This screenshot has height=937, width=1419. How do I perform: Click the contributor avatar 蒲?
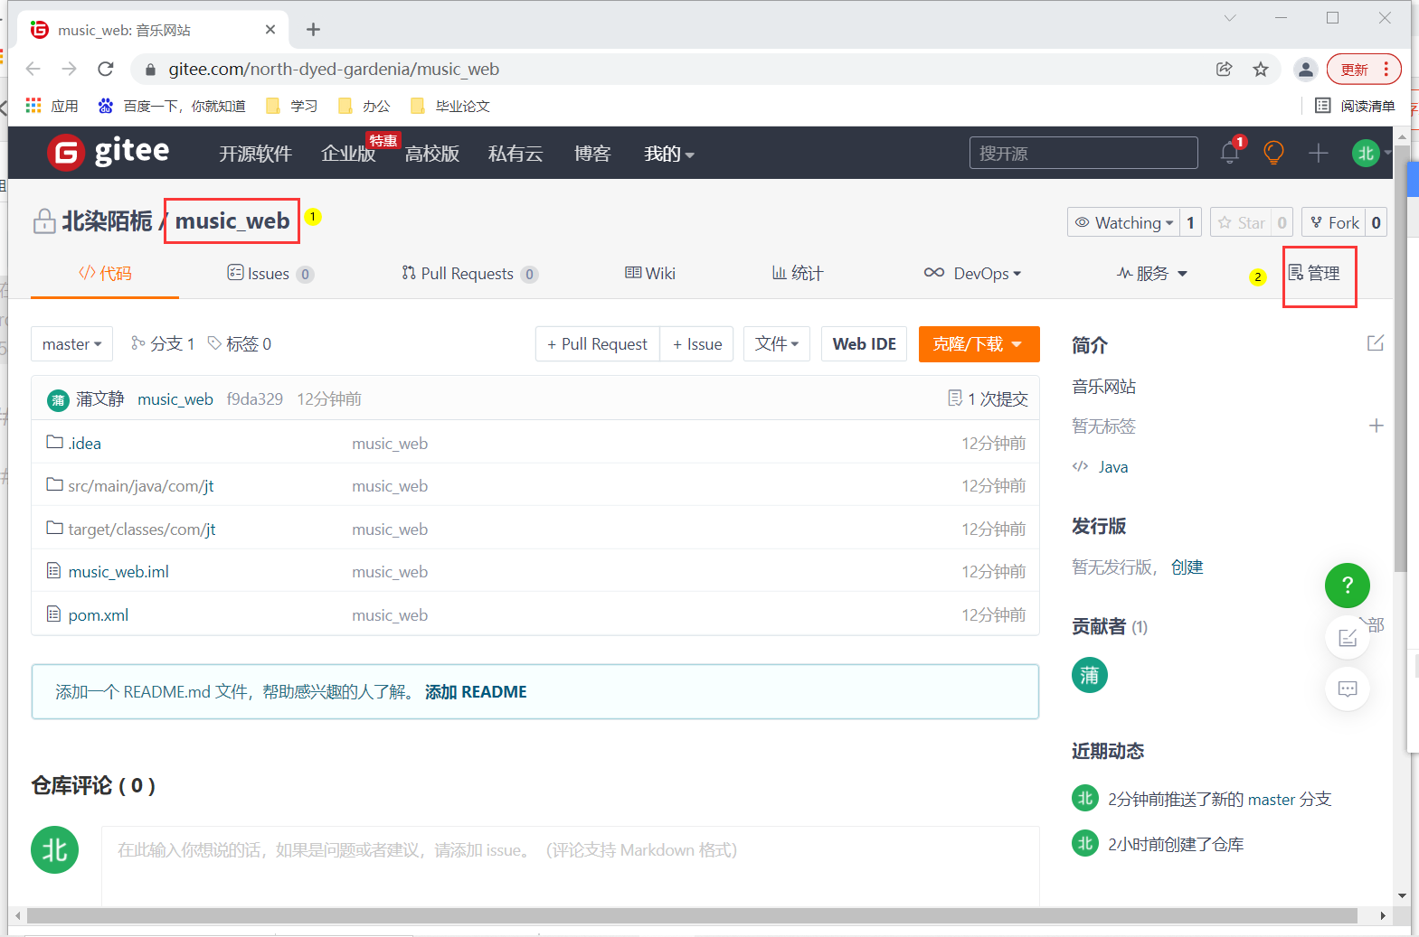click(x=1090, y=675)
